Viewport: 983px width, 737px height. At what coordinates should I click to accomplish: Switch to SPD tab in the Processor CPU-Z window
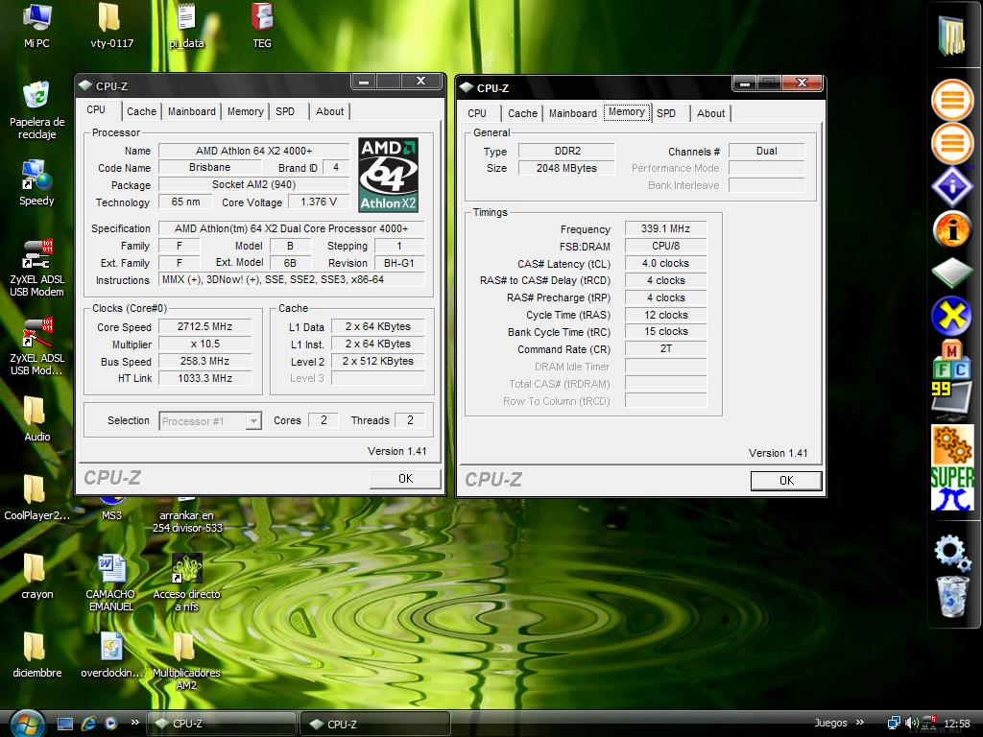(284, 111)
